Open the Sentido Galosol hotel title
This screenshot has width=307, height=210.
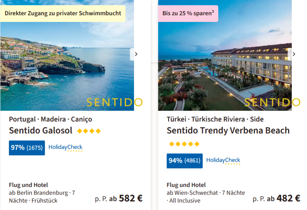coord(41,130)
